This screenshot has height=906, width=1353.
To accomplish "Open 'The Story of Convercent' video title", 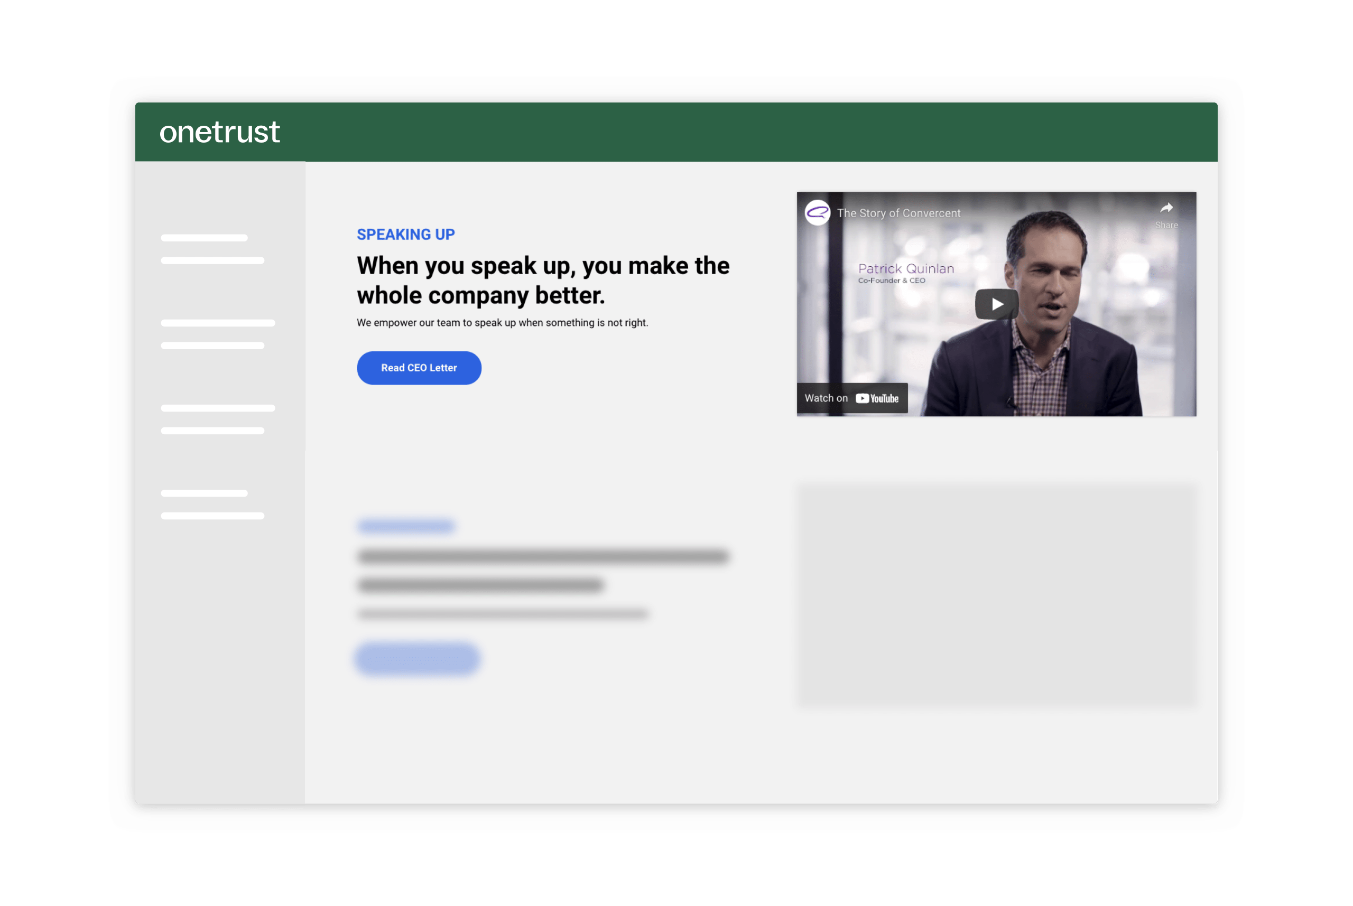I will [x=898, y=213].
